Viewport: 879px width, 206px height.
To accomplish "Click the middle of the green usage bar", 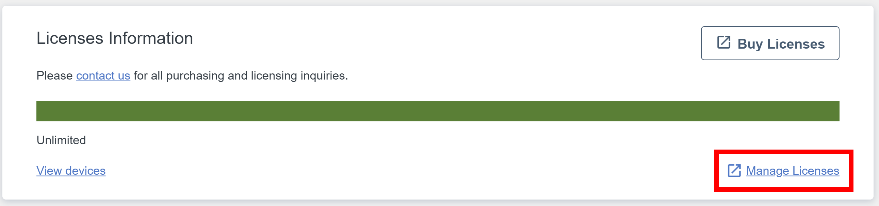I will 438,111.
